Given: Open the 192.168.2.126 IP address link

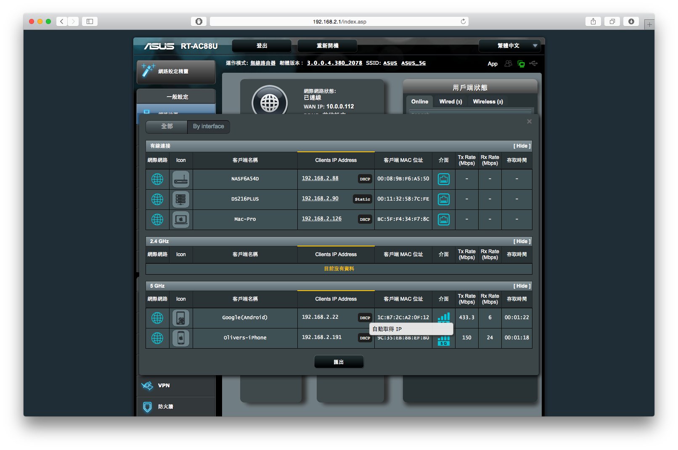Looking at the screenshot, I should [x=322, y=219].
